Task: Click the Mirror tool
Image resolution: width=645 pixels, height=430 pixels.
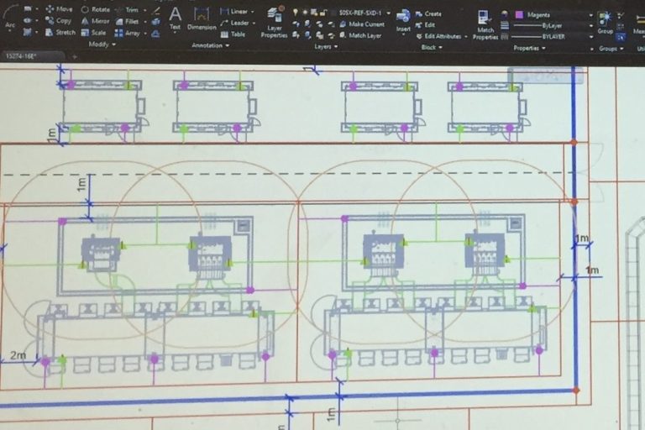Action: [95, 21]
